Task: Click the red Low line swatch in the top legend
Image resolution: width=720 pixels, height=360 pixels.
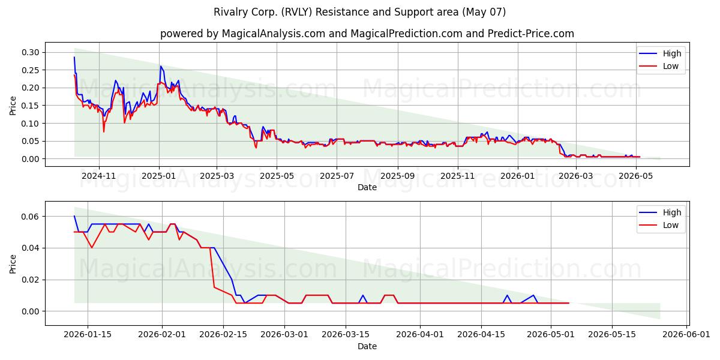Action: pyautogui.click(x=649, y=67)
